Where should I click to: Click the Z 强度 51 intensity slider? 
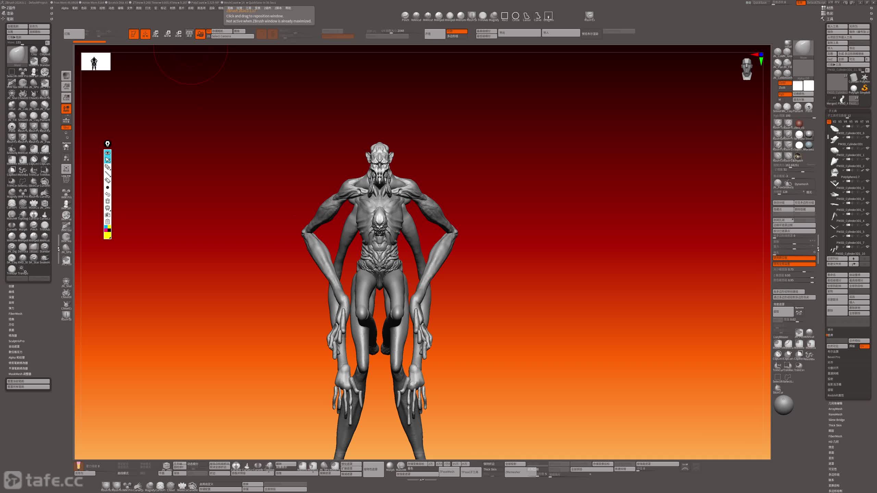794,169
